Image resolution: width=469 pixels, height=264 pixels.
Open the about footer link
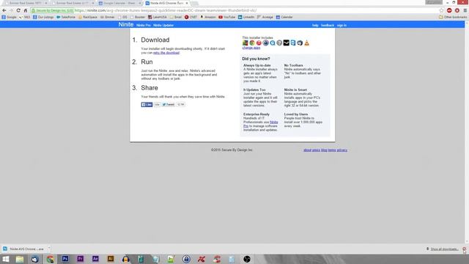click(x=308, y=150)
